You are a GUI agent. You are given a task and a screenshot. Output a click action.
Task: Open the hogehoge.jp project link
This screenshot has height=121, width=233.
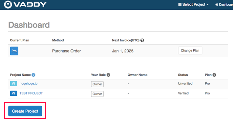pos(29,84)
